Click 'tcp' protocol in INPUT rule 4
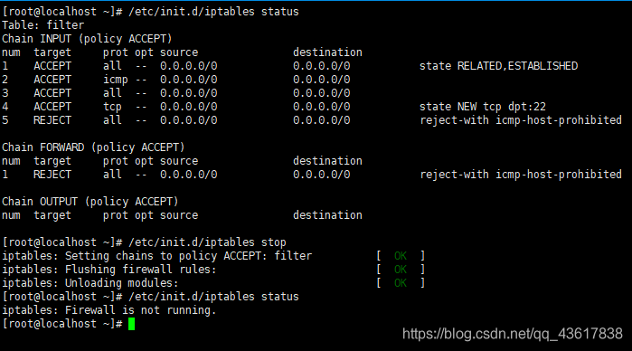The width and height of the screenshot is (632, 351). [112, 107]
